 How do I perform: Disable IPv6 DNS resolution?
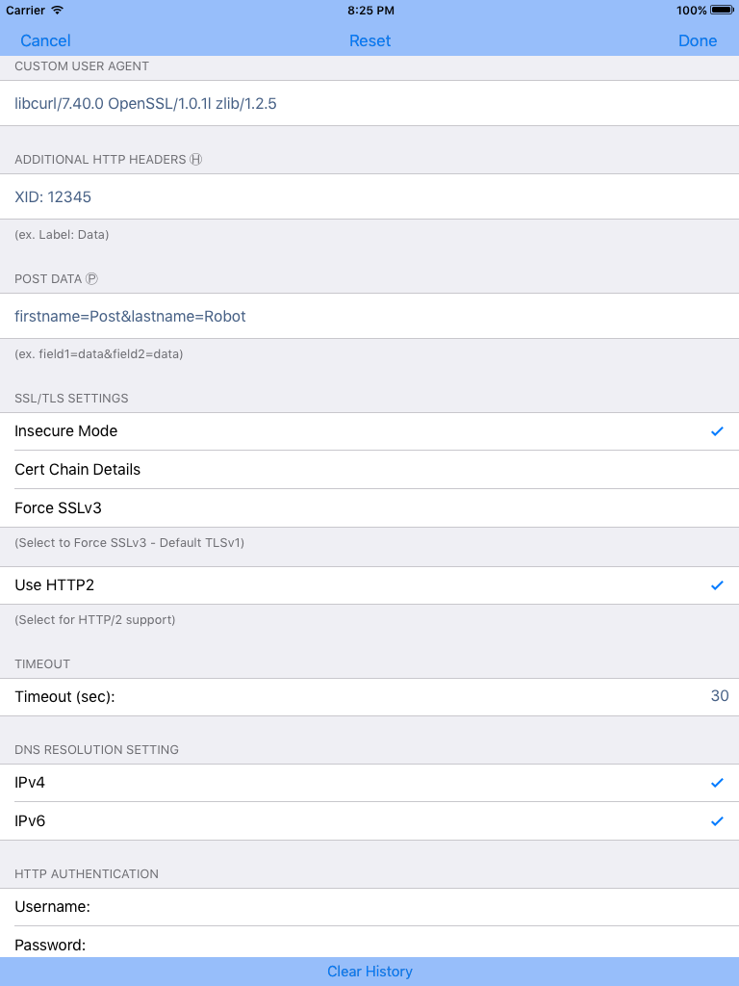[x=717, y=821]
